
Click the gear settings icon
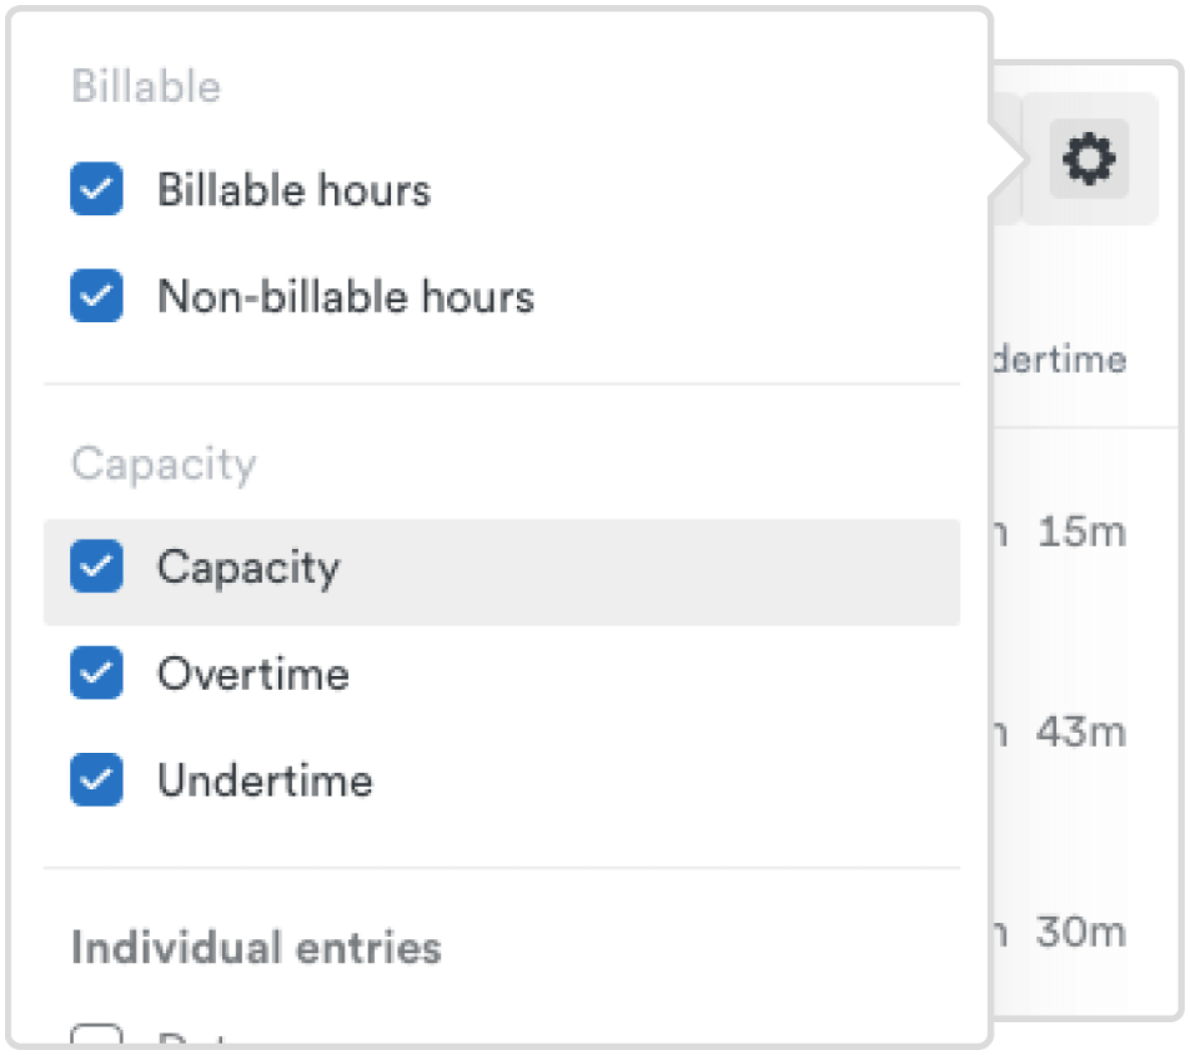pyautogui.click(x=1089, y=159)
